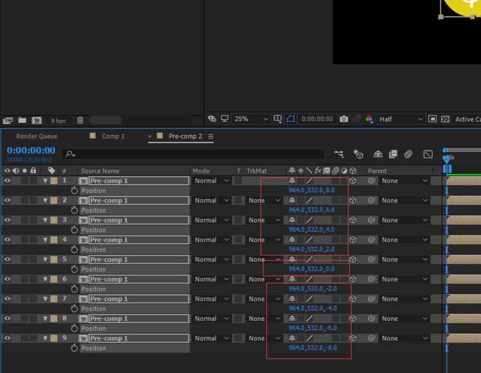Open the Pre-comp 2 panel menu
Viewport: 481px width, 373px height.
tap(211, 136)
